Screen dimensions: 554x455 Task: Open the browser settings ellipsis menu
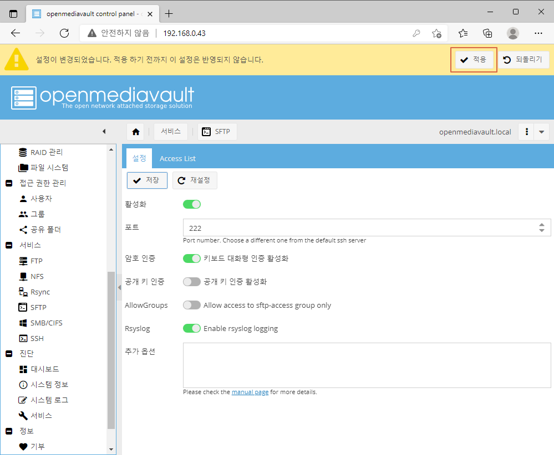coord(538,34)
